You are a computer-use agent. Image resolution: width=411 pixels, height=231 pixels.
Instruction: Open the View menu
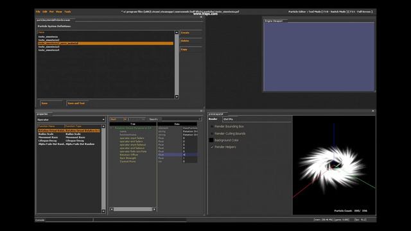tap(59, 12)
